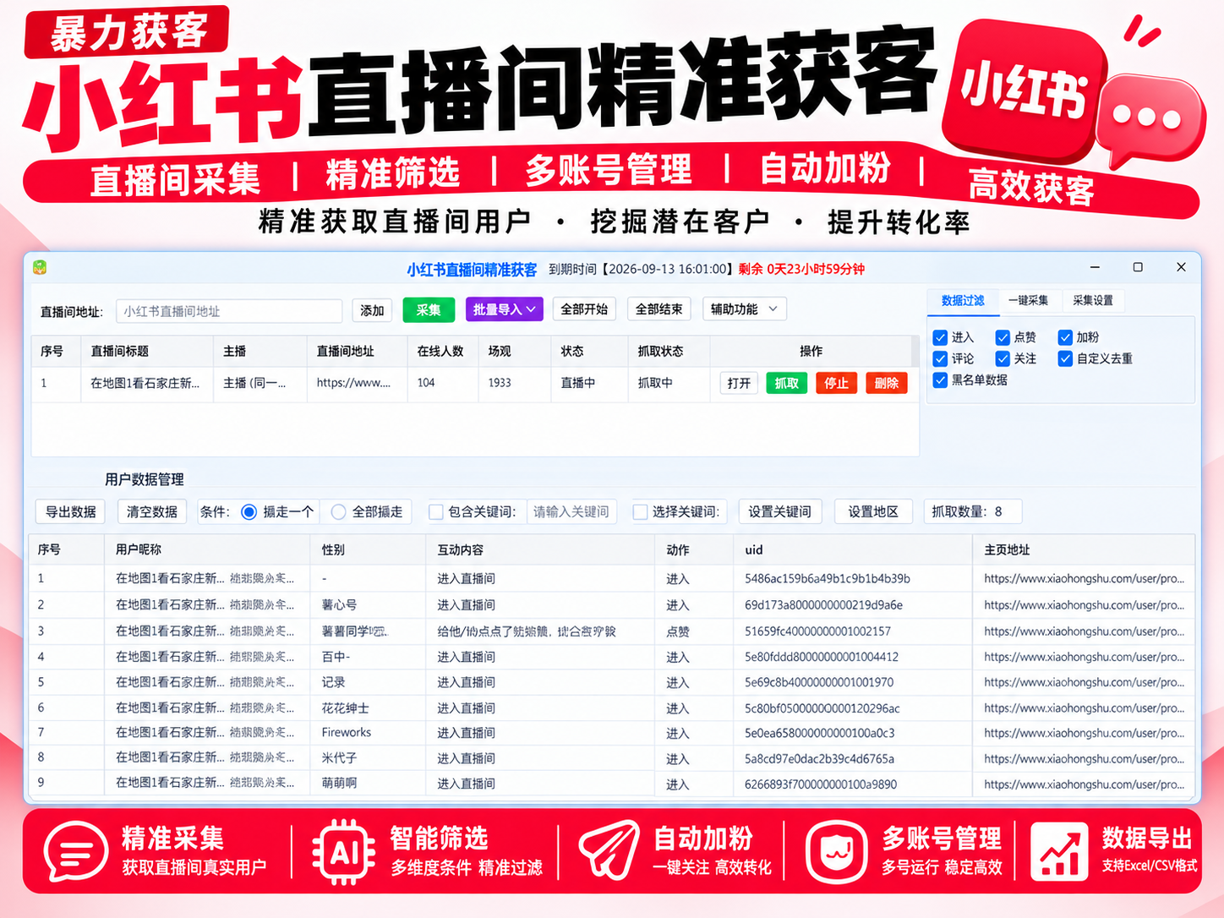Focus the 请输入关键词 input field
Screen dimensions: 1224x918
571,511
